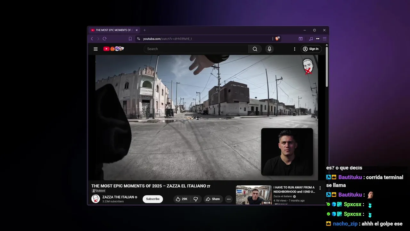Image resolution: width=410 pixels, height=231 pixels.
Task: Open the browser sidebar panel icon
Action: [301, 39]
